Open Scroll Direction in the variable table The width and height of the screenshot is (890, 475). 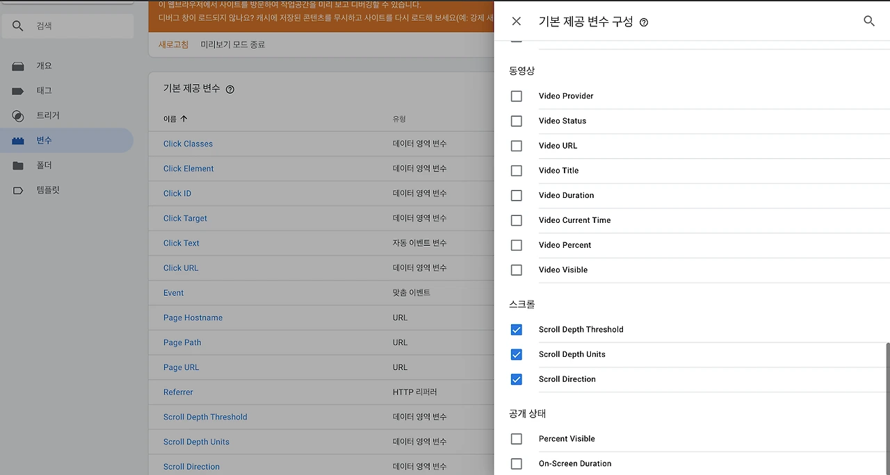point(191,467)
